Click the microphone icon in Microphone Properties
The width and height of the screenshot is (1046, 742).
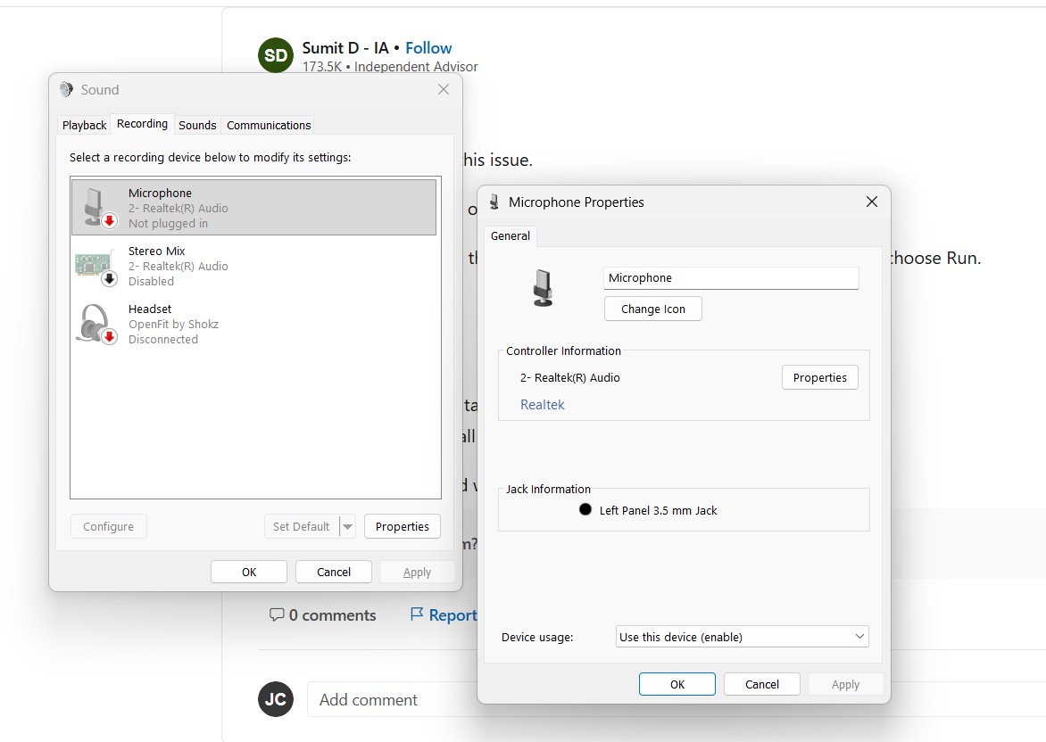[x=543, y=287]
